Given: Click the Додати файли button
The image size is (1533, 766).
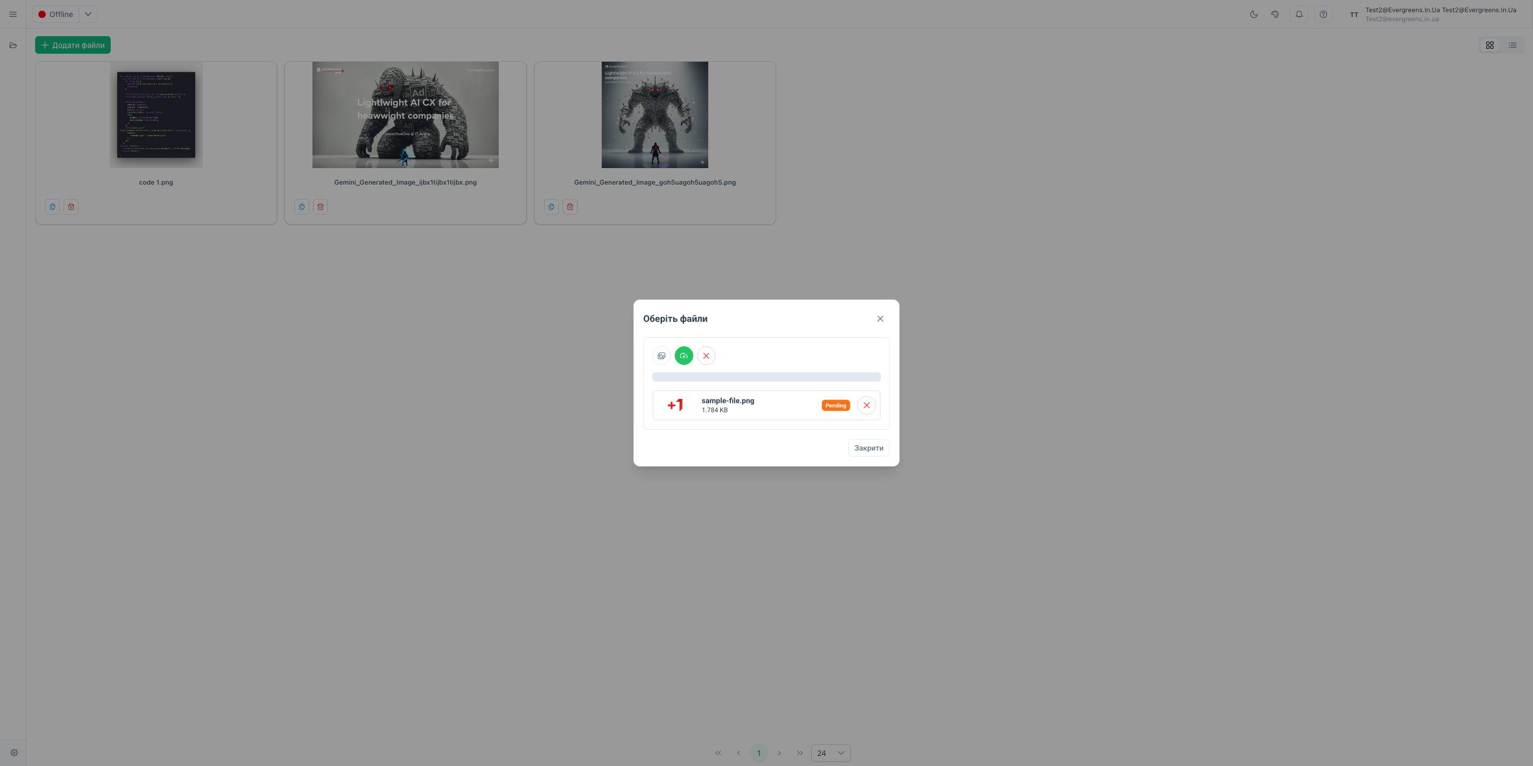Looking at the screenshot, I should tap(72, 45).
